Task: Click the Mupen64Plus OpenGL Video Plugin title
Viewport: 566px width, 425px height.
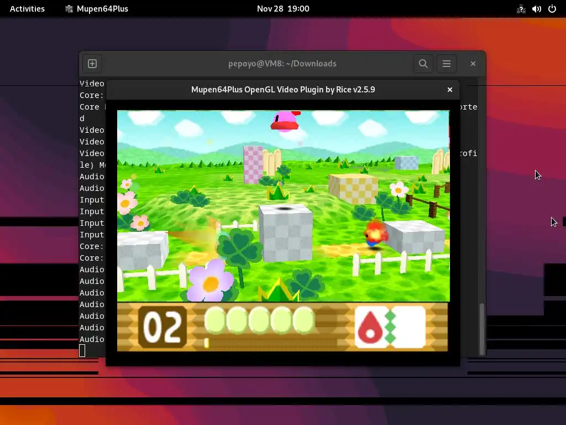Action: click(x=283, y=90)
